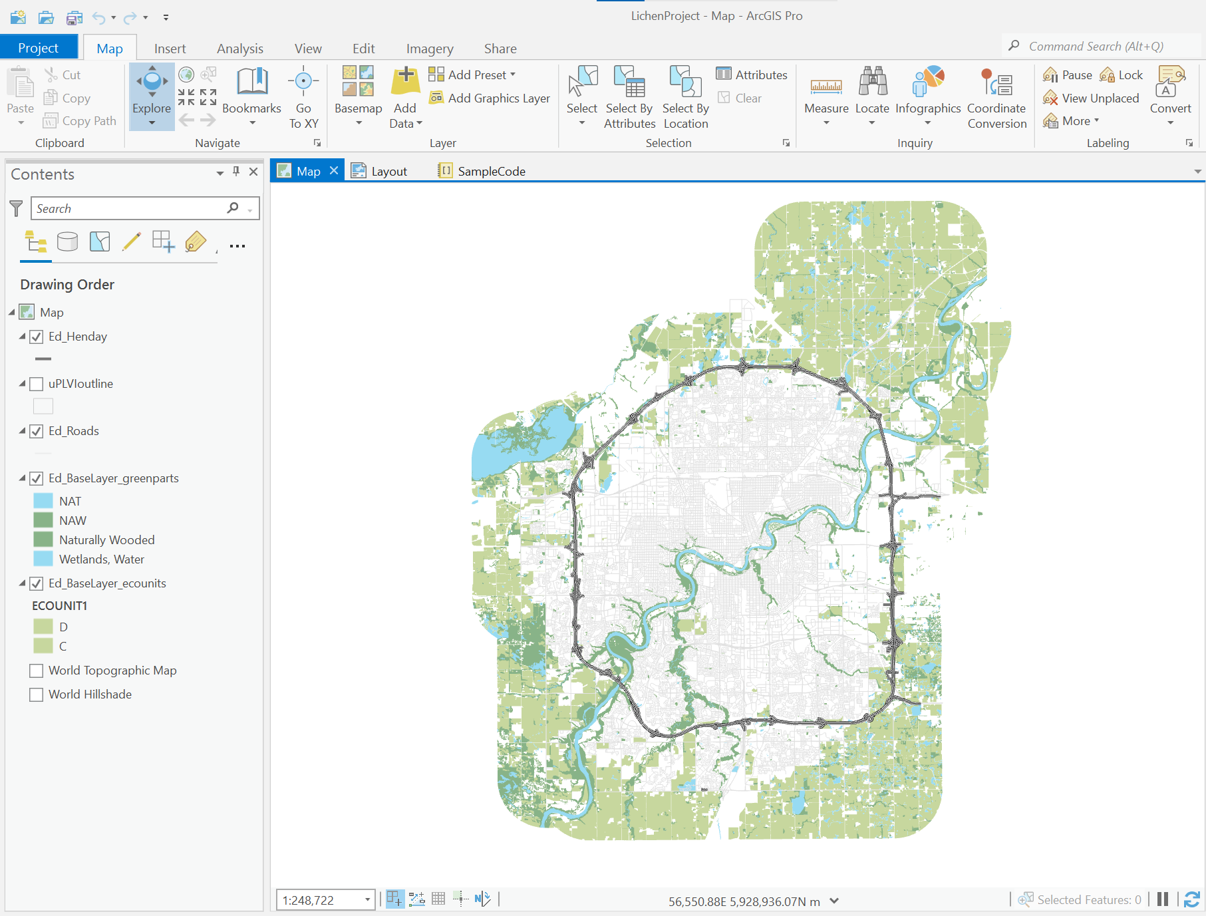Click View Unplaced labels
The width and height of the screenshot is (1206, 916).
[1091, 98]
